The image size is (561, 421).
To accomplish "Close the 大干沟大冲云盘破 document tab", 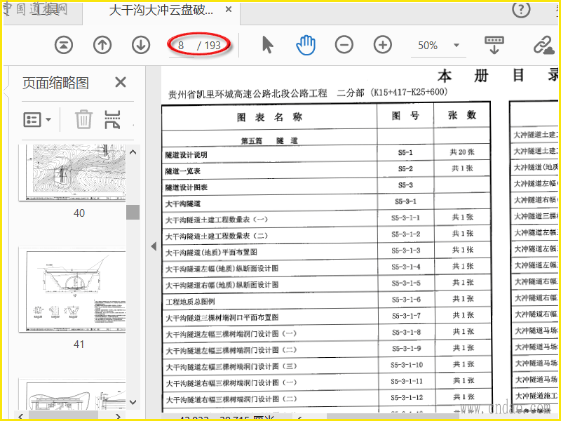I will point(229,9).
